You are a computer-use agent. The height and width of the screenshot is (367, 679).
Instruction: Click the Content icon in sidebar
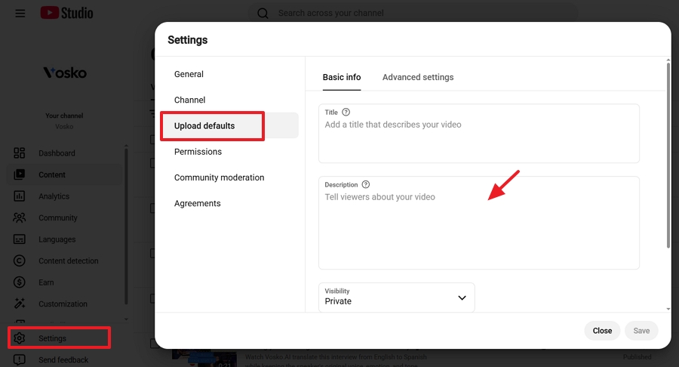click(19, 174)
